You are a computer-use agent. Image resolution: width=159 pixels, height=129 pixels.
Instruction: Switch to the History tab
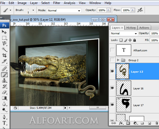[131, 28]
